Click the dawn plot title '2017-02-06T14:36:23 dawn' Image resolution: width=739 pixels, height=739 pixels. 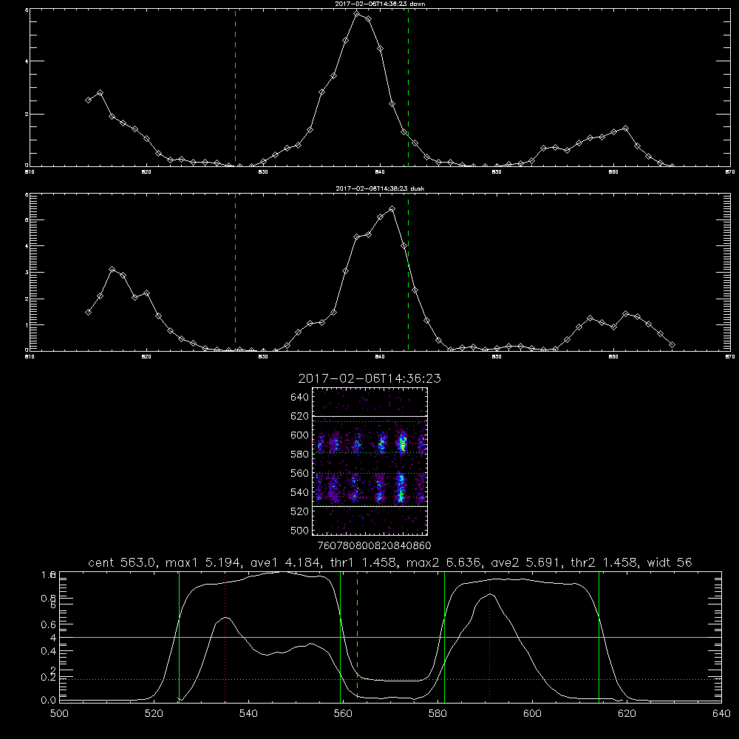[380, 4]
